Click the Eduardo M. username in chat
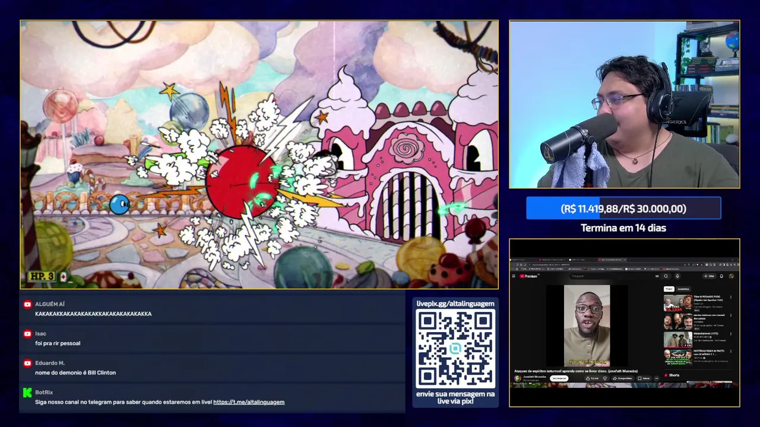 (50, 363)
